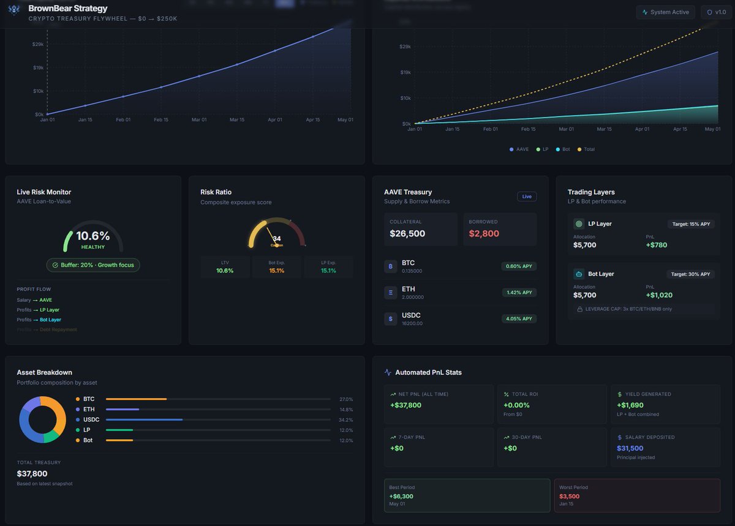Click the percent icon beside TOTAL ROI
The image size is (735, 526).
pos(507,394)
